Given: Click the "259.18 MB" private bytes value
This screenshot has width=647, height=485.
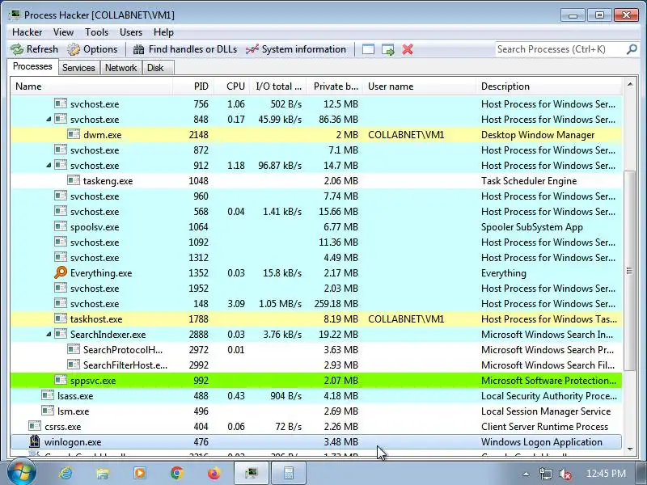Looking at the screenshot, I should click(x=336, y=304).
